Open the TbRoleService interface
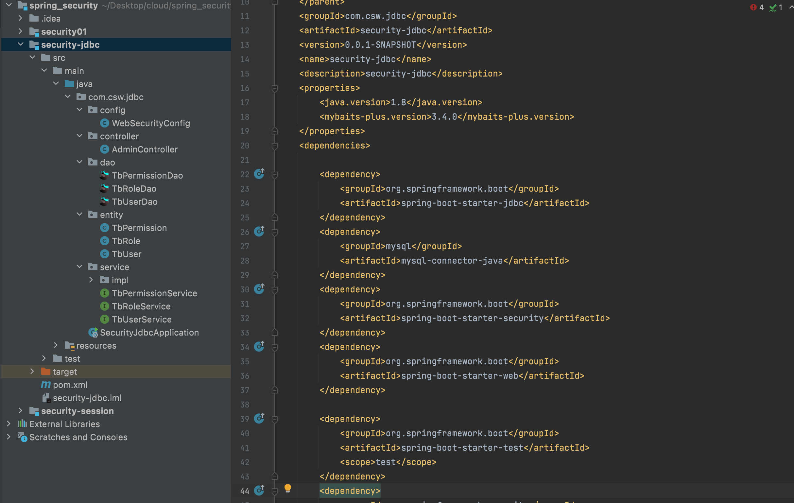This screenshot has width=794, height=503. click(141, 306)
